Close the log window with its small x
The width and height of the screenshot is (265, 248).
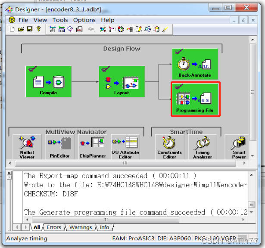[x=9, y=173]
